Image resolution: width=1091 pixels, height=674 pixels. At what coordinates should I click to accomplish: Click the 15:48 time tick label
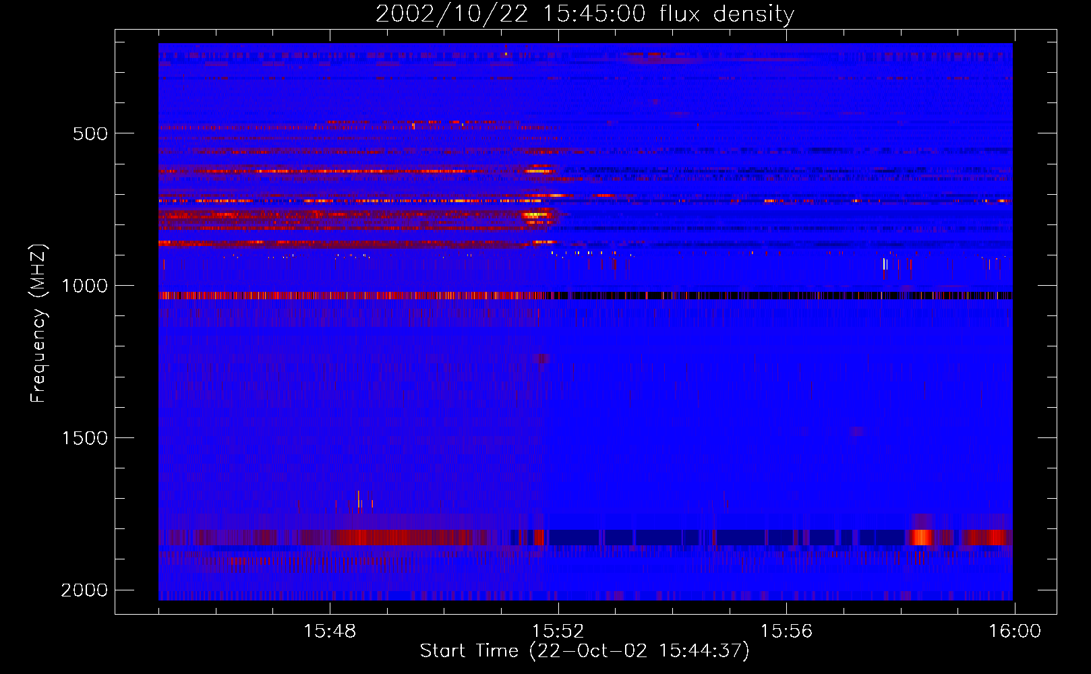pos(330,632)
